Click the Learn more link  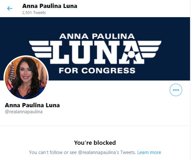[x=149, y=152]
